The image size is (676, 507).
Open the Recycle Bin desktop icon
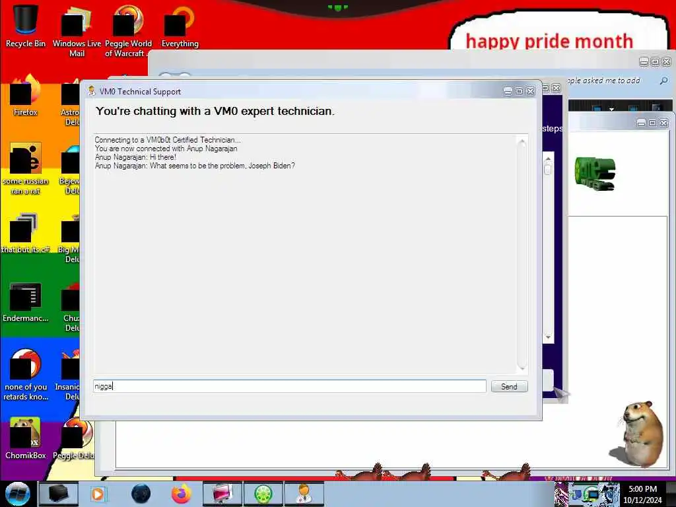click(x=26, y=26)
